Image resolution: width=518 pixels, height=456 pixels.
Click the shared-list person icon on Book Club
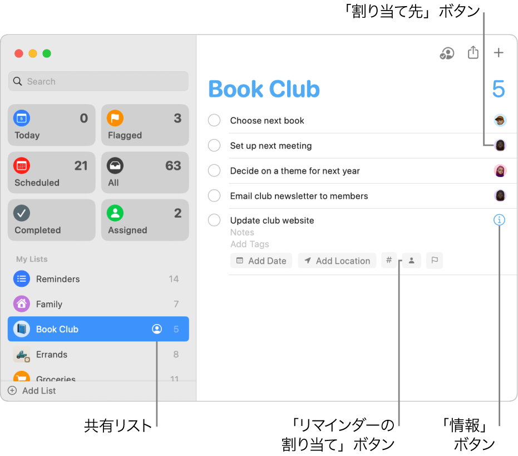157,329
